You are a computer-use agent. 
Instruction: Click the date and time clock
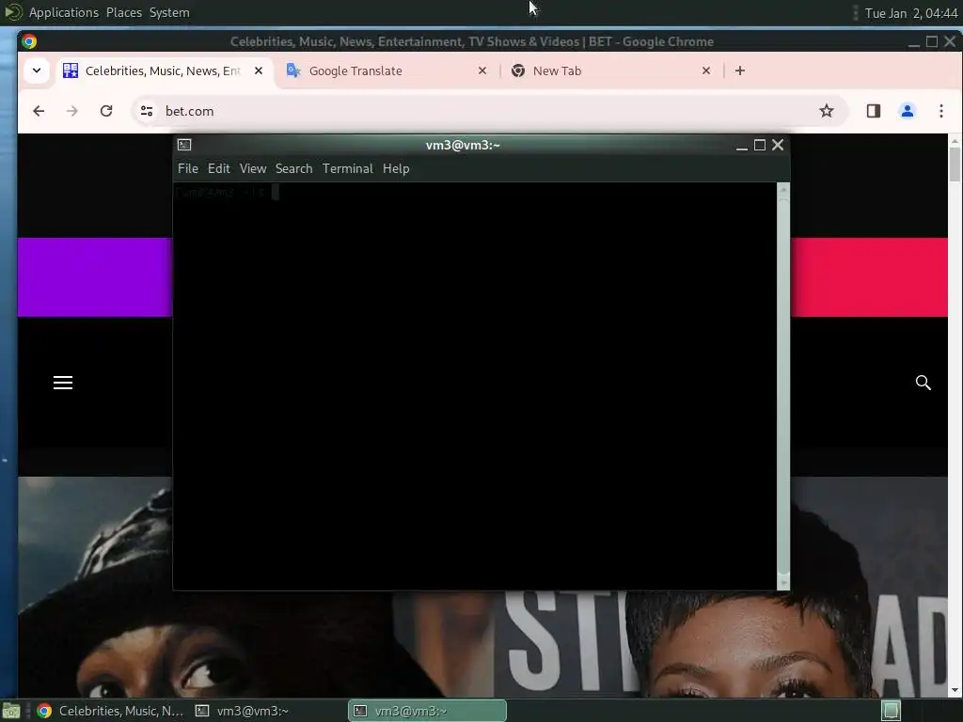pos(910,13)
